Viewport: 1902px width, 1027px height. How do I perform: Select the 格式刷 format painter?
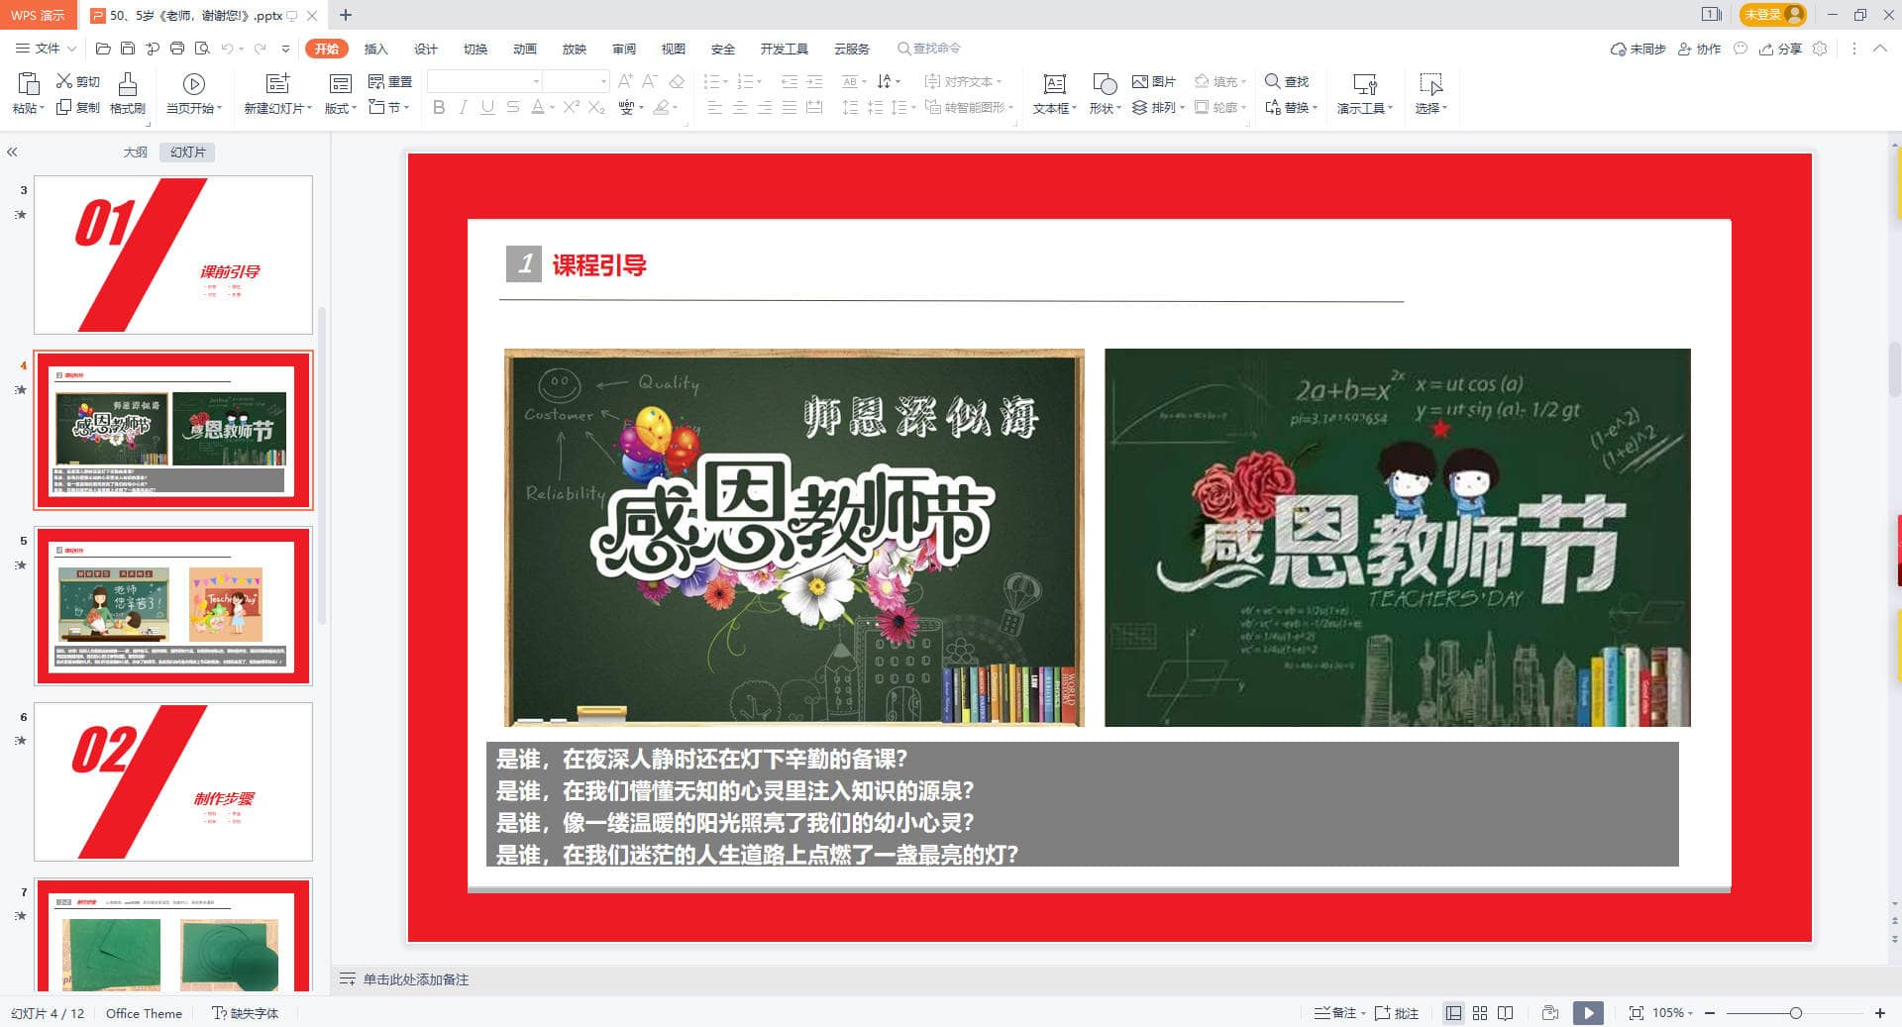pos(128,94)
